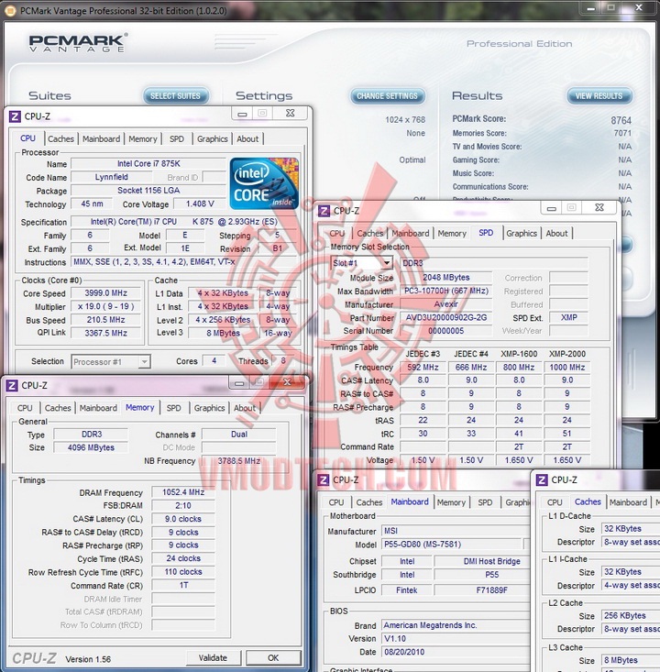Click the CPU-Z icon in the Mainboard window title bar
Image resolution: width=660 pixels, height=672 pixels.
[x=324, y=480]
